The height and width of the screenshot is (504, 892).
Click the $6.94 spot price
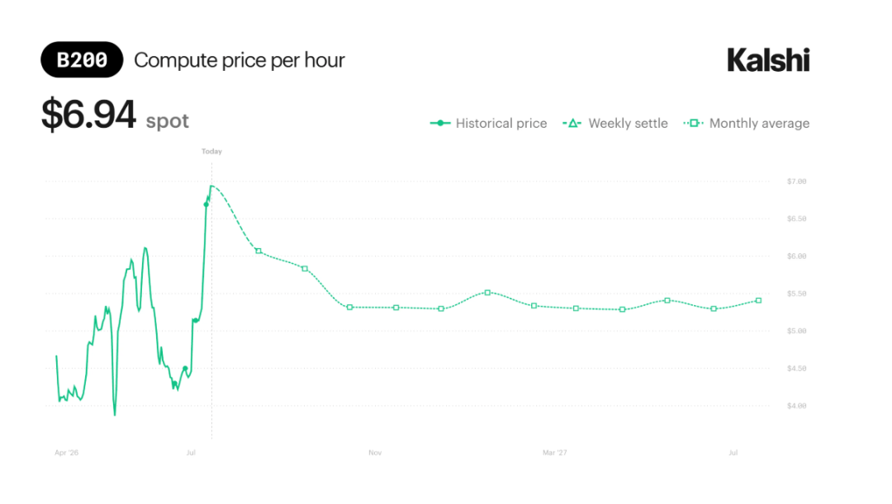88,114
